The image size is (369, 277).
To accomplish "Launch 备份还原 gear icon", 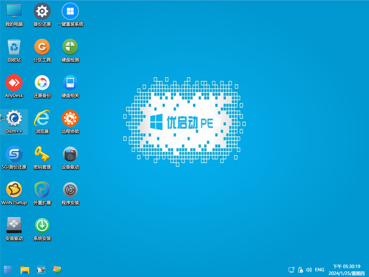I will (x=42, y=14).
